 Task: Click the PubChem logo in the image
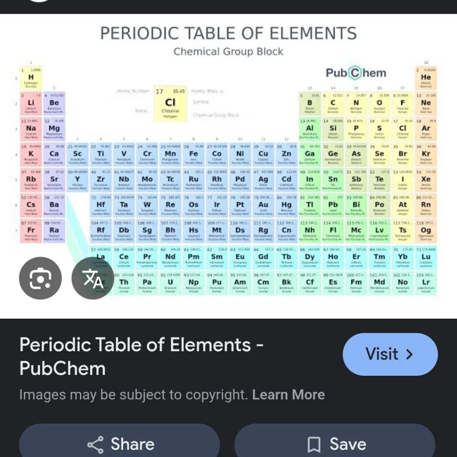356,73
